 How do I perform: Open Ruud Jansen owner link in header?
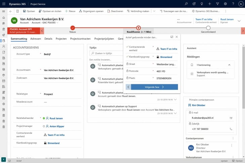point(227,19)
